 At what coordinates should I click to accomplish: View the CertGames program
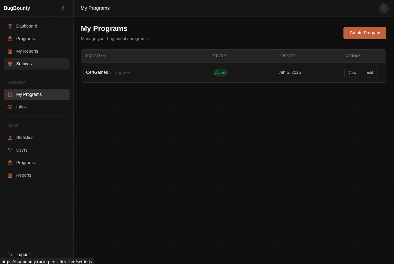(352, 73)
